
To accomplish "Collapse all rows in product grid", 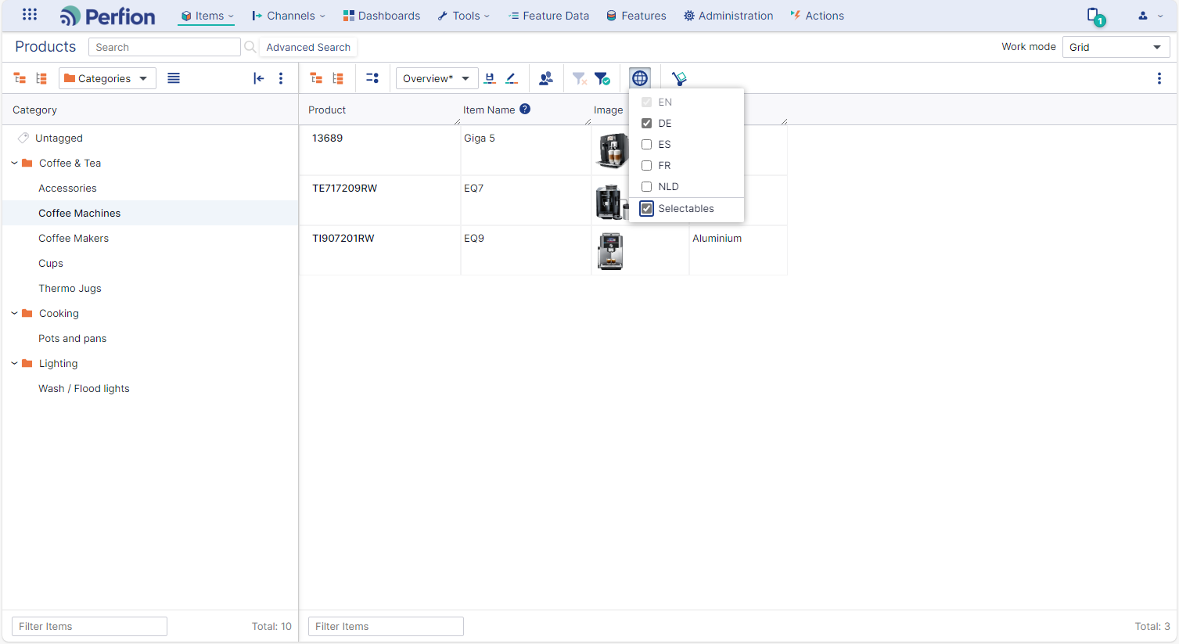I will point(338,78).
